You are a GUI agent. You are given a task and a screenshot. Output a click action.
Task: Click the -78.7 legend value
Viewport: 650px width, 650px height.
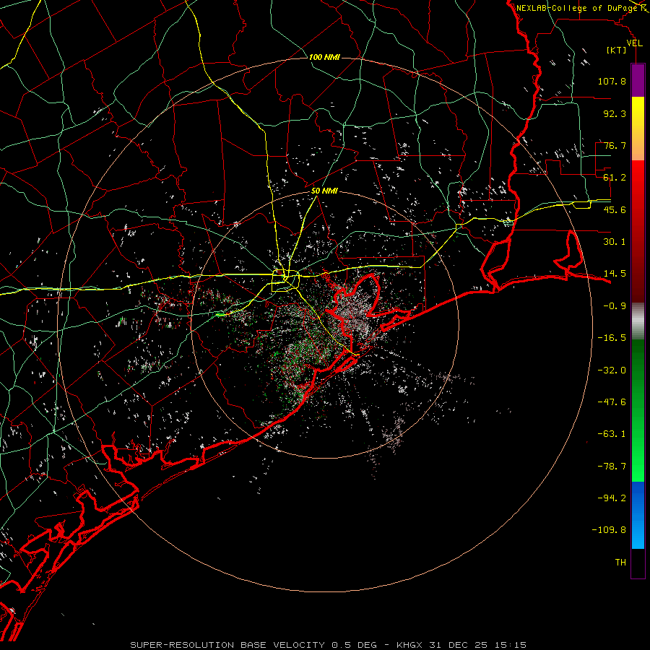(612, 467)
